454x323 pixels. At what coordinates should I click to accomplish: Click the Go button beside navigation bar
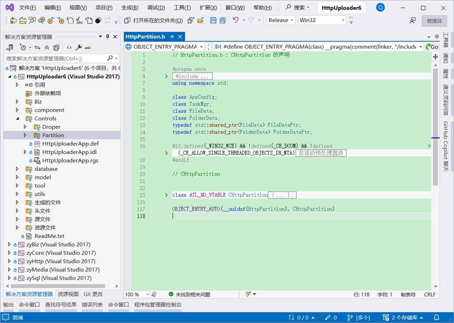click(432, 47)
